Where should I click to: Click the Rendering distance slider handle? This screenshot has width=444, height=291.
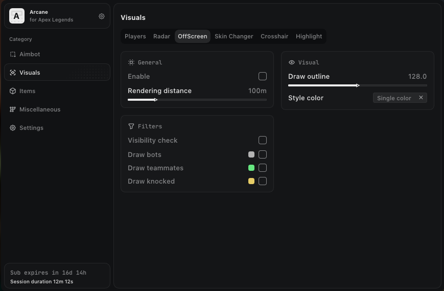pos(155,100)
